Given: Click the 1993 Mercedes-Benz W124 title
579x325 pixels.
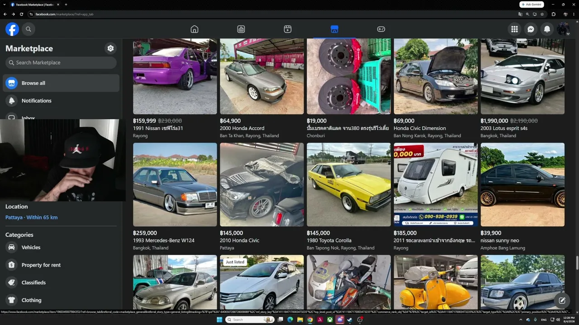Looking at the screenshot, I should point(164,241).
